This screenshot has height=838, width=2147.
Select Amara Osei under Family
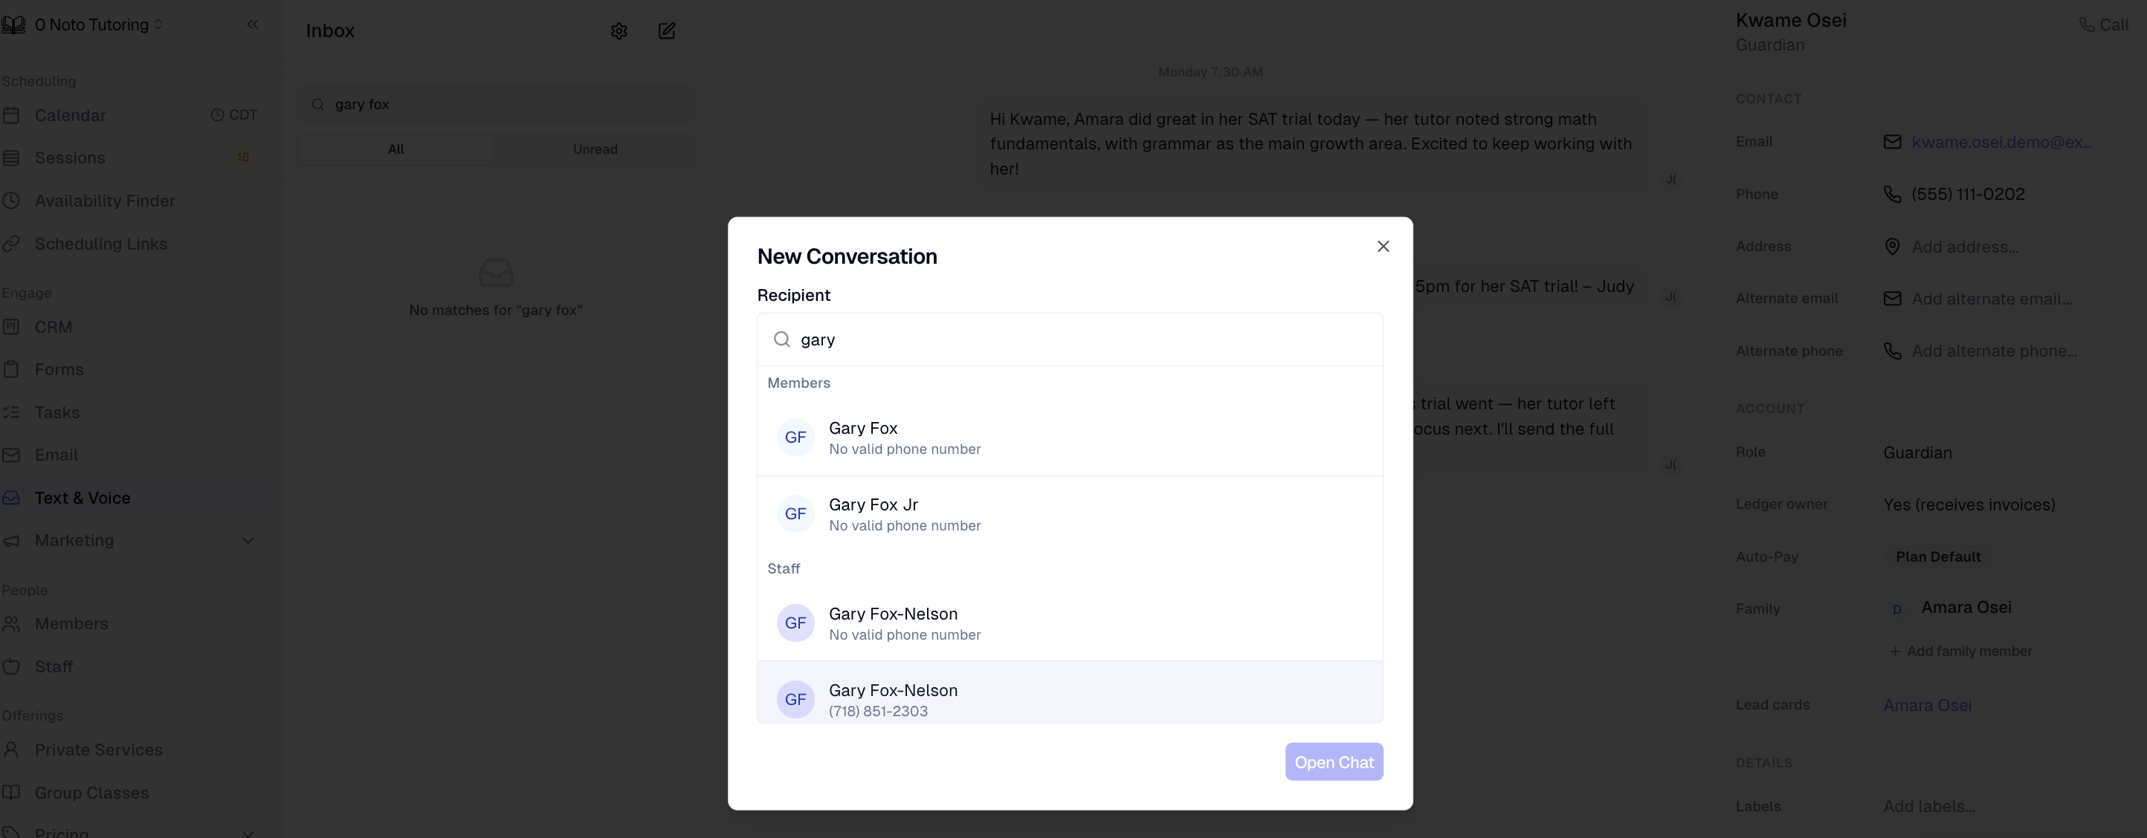[1966, 608]
